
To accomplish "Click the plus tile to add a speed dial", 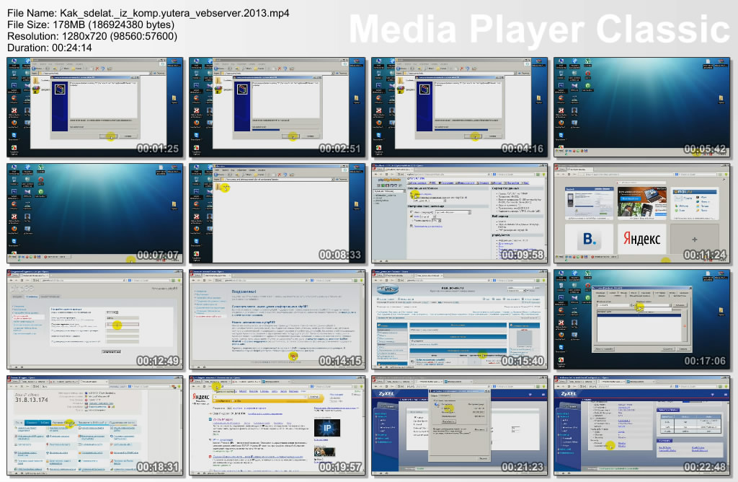I will click(695, 239).
